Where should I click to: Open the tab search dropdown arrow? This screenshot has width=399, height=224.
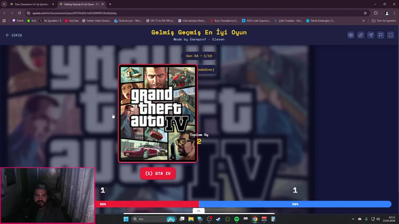[x=4, y=4]
